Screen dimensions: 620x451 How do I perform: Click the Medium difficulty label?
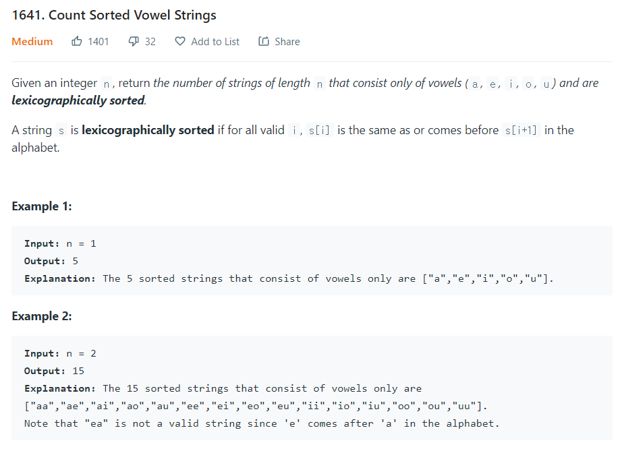click(32, 42)
